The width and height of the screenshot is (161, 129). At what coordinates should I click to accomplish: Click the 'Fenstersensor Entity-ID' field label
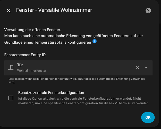click(x=25, y=55)
